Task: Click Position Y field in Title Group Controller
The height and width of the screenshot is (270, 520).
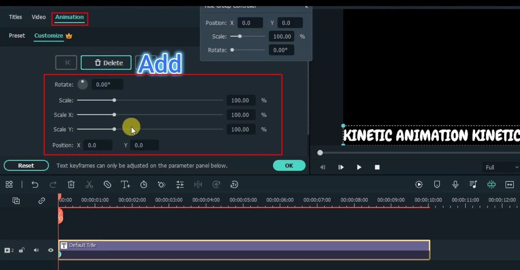Action: (x=290, y=23)
